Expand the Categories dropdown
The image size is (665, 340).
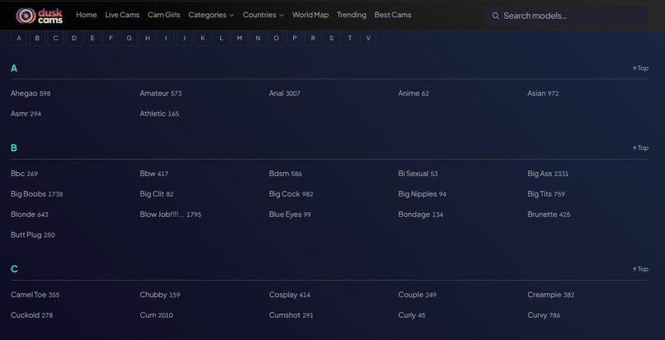pos(211,15)
